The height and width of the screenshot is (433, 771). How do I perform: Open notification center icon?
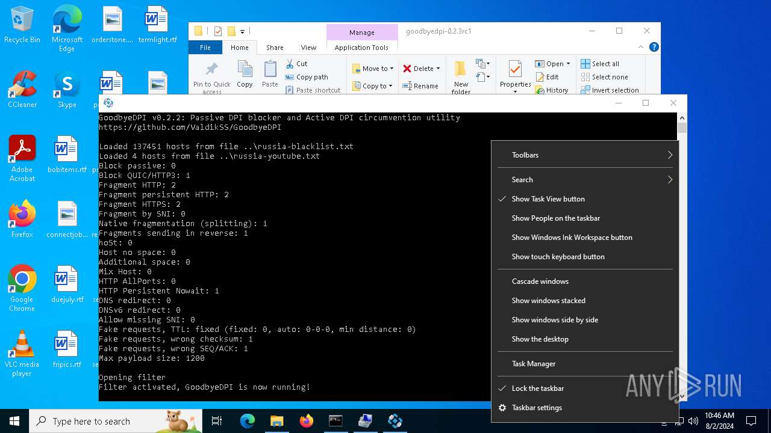(x=751, y=421)
